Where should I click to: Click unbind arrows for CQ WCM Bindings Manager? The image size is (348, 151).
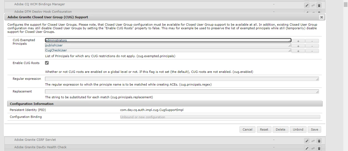pyautogui.click(x=313, y=5)
